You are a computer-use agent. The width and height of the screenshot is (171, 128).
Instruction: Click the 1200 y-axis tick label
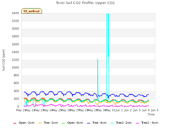coord(15,60)
